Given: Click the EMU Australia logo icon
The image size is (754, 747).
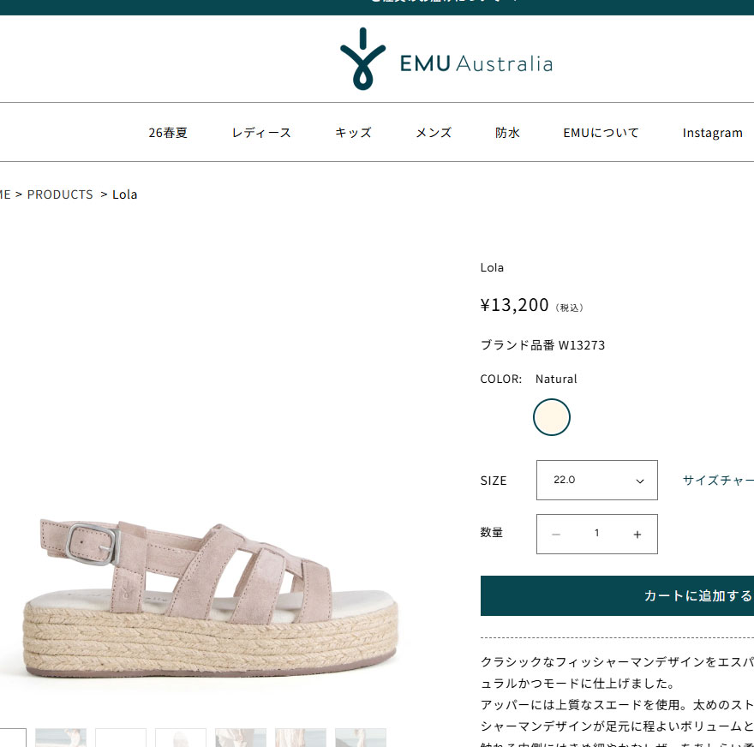Looking at the screenshot, I should point(362,58).
